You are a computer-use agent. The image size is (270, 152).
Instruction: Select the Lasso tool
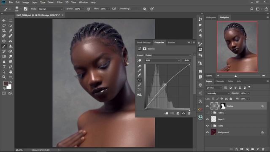[x=4, y=25]
